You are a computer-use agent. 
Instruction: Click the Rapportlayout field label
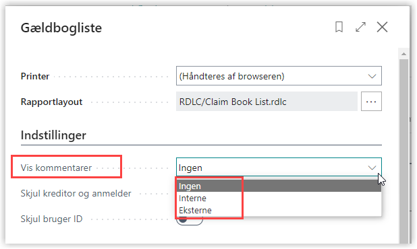(51, 102)
